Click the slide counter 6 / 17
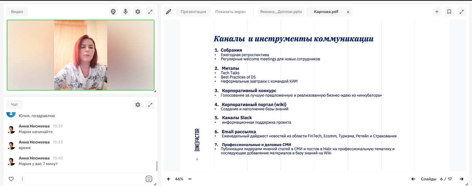Viewport: 472px width, 186px height. pyautogui.click(x=446, y=179)
